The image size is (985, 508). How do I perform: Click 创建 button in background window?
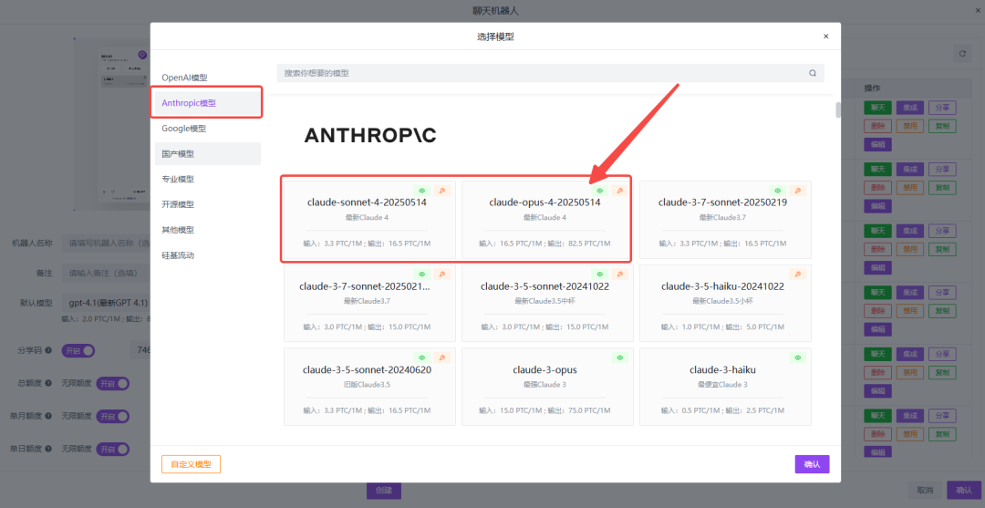tap(384, 491)
